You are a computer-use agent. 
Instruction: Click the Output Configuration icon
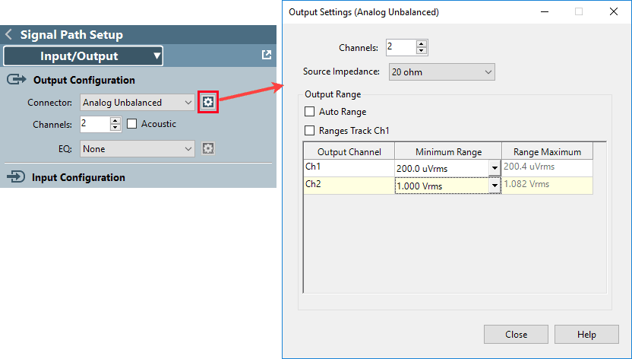pyautogui.click(x=15, y=80)
